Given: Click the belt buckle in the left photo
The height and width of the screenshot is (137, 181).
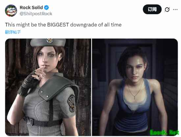Looking at the screenshot, I should click(30, 121).
